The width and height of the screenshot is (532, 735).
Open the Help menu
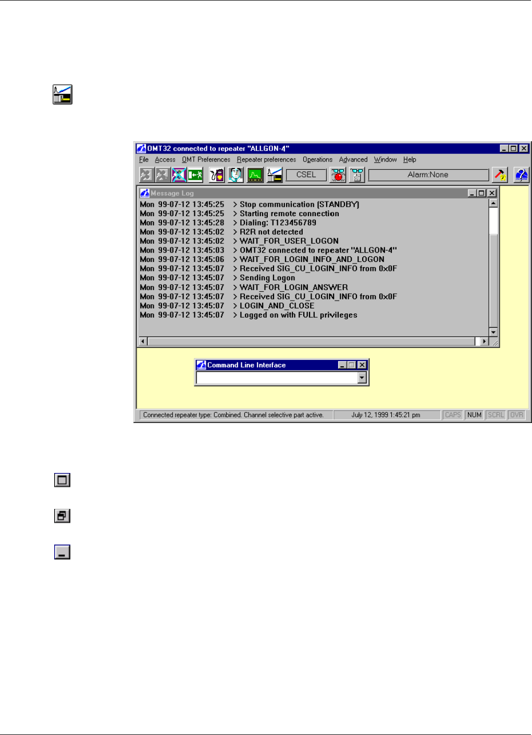click(x=410, y=160)
